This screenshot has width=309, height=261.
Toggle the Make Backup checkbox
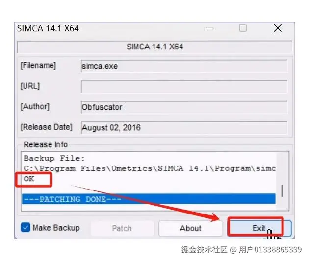pos(26,227)
